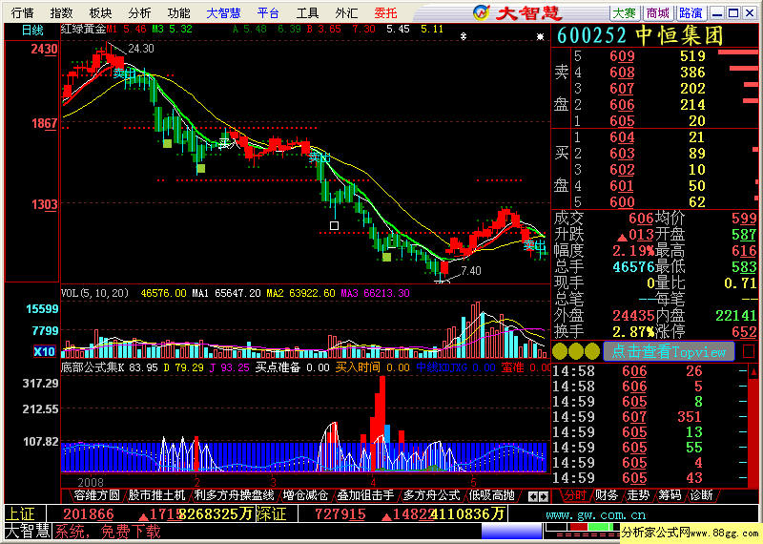Click the 底部公式集 indicator name
The height and width of the screenshot is (544, 763).
click(x=88, y=367)
